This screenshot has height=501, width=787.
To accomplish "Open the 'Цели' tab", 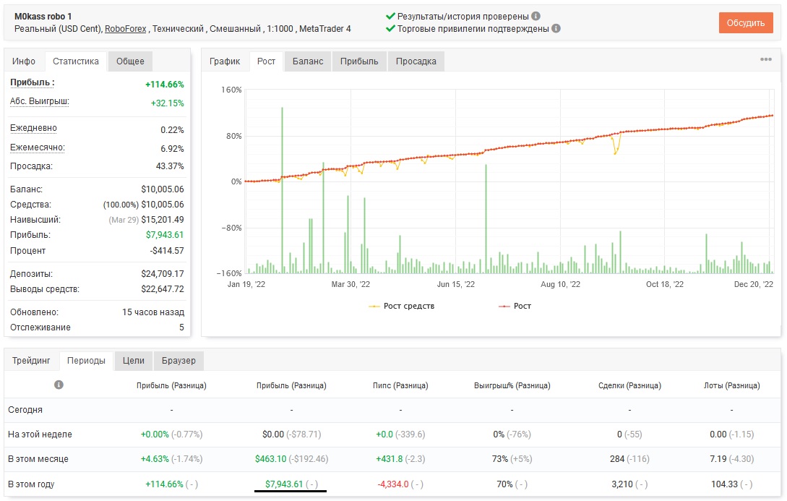I will pos(134,361).
